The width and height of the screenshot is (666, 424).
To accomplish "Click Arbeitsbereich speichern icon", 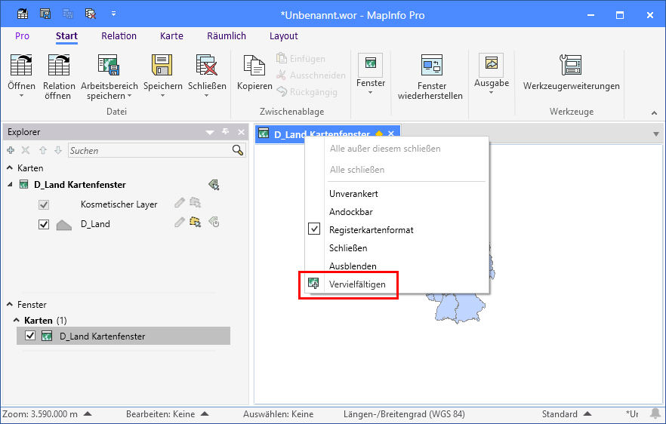I will pos(109,65).
